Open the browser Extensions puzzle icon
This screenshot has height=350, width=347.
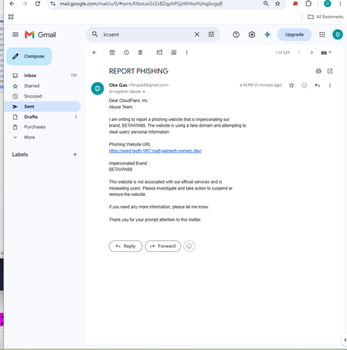309,3
